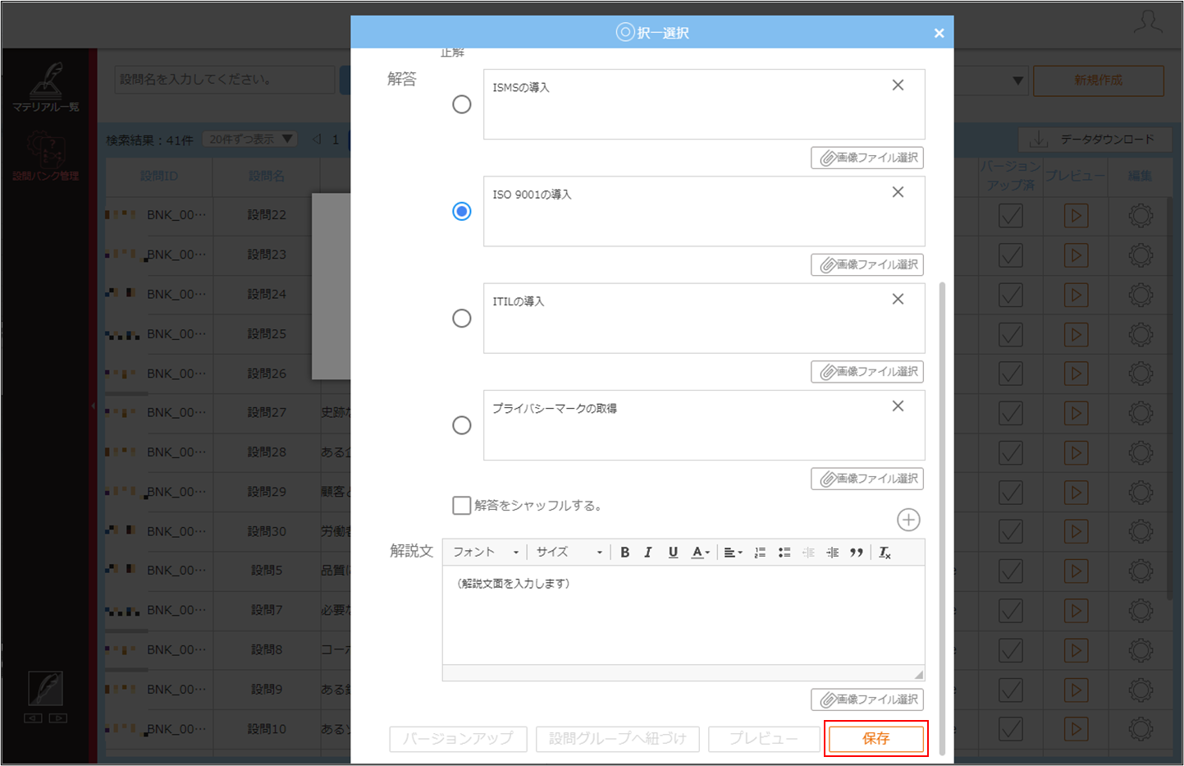Click ISMSの導入 answer text field

point(704,104)
